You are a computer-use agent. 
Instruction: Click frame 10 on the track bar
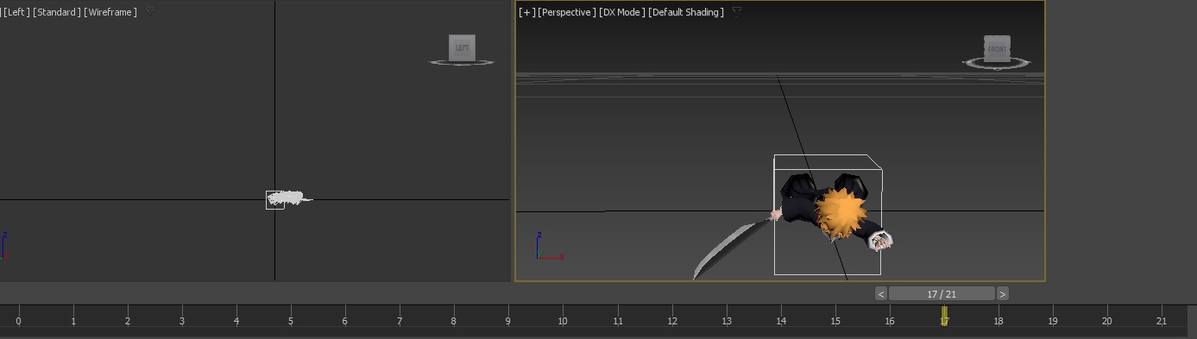coord(563,321)
